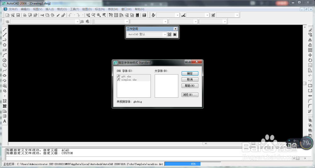Select the Polygon draw tool

click(5, 45)
